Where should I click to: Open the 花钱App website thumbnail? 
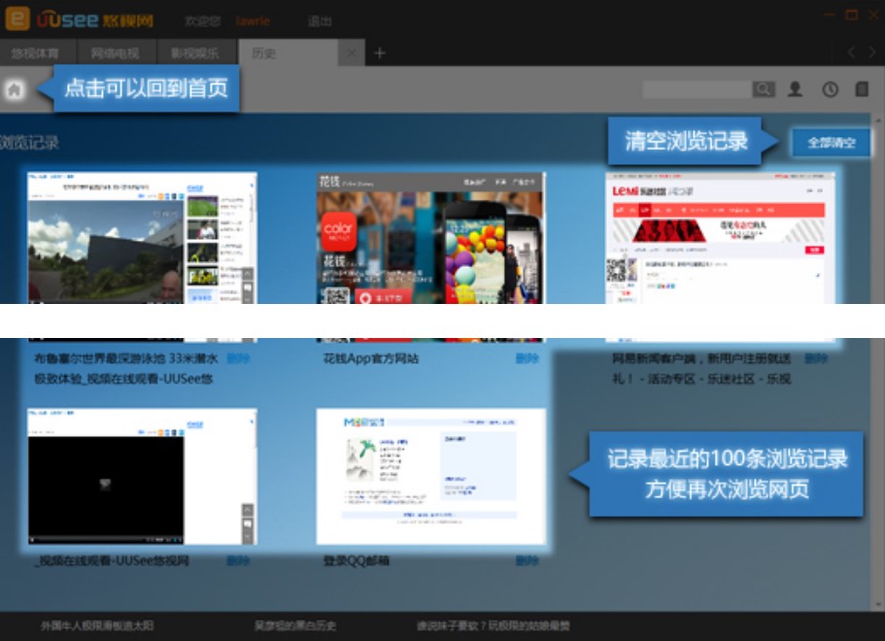point(430,256)
